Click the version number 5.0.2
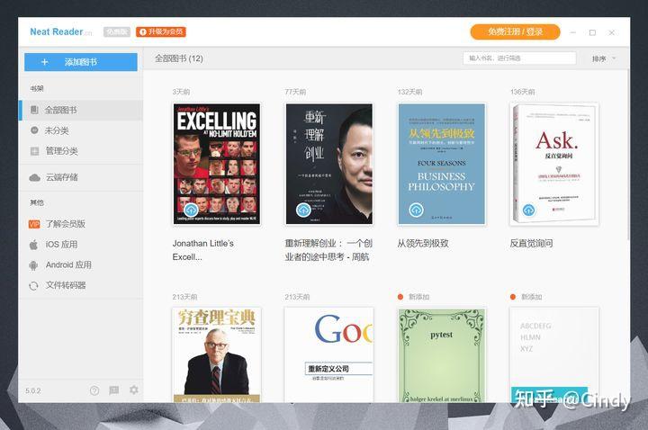Screen dimensions: 648x430 click(x=33, y=390)
